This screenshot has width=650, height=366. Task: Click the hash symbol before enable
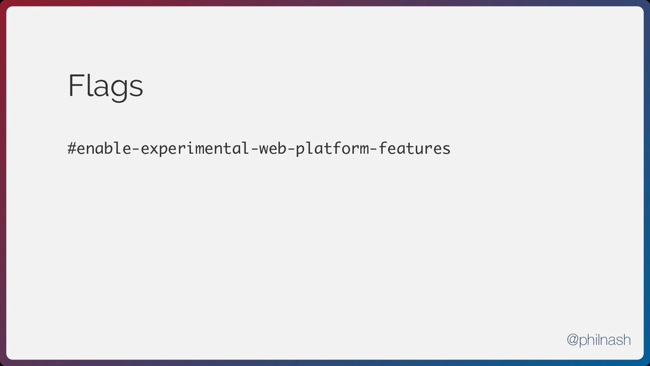72,148
